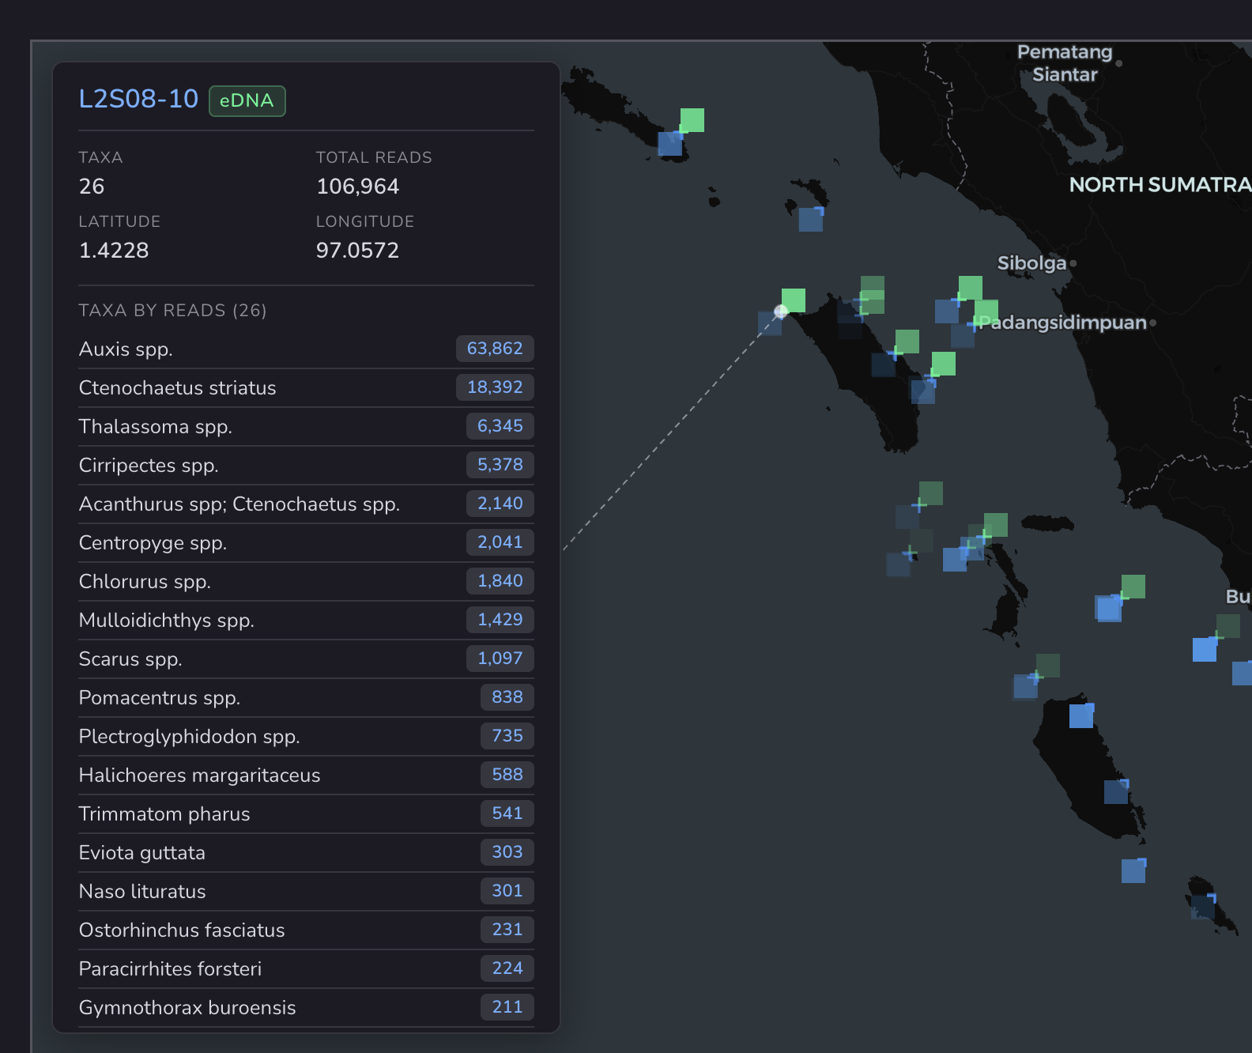The height and width of the screenshot is (1053, 1252).
Task: Click the Scarus spp. taxon
Action: coord(306,659)
